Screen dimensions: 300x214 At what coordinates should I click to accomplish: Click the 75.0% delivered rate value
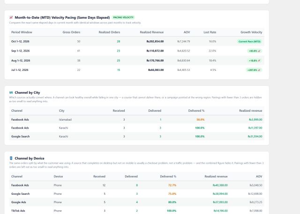[x=172, y=194]
